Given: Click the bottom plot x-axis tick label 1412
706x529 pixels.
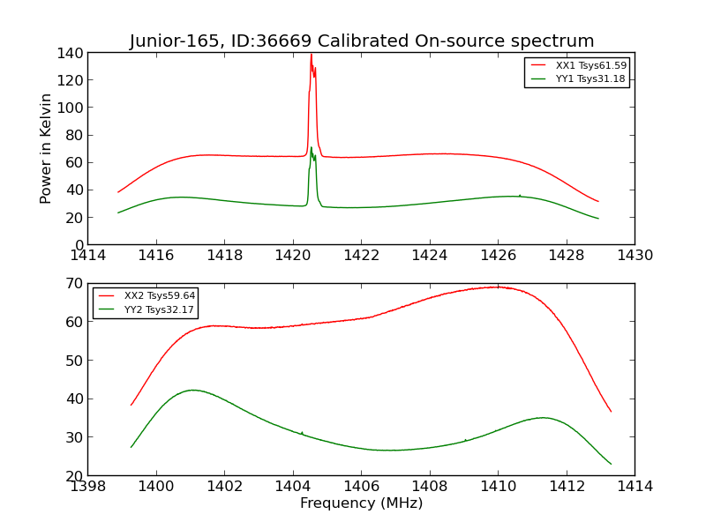Looking at the screenshot, I should (567, 487).
